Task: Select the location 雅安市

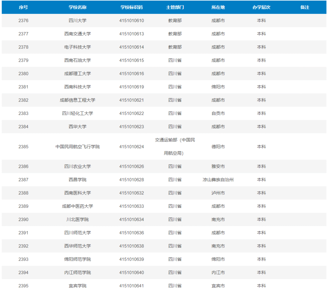Action: (x=218, y=166)
